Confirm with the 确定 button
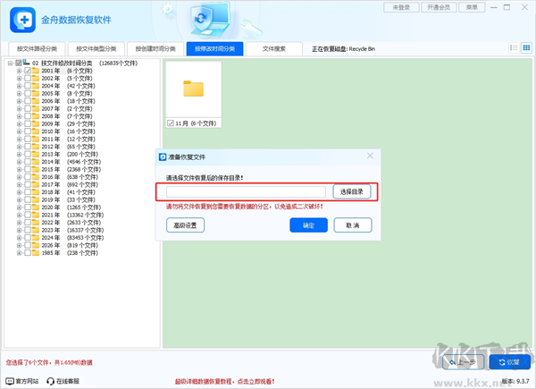This screenshot has height=389, width=536. click(309, 225)
